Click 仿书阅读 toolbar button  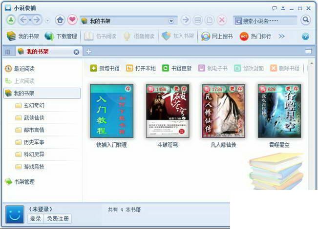100,36
